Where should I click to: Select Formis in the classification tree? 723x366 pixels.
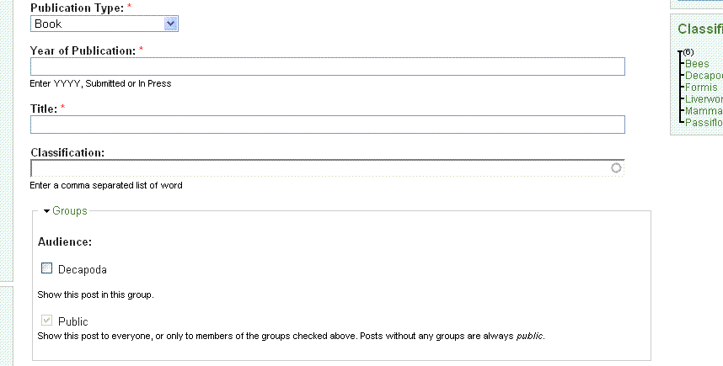pyautogui.click(x=701, y=88)
